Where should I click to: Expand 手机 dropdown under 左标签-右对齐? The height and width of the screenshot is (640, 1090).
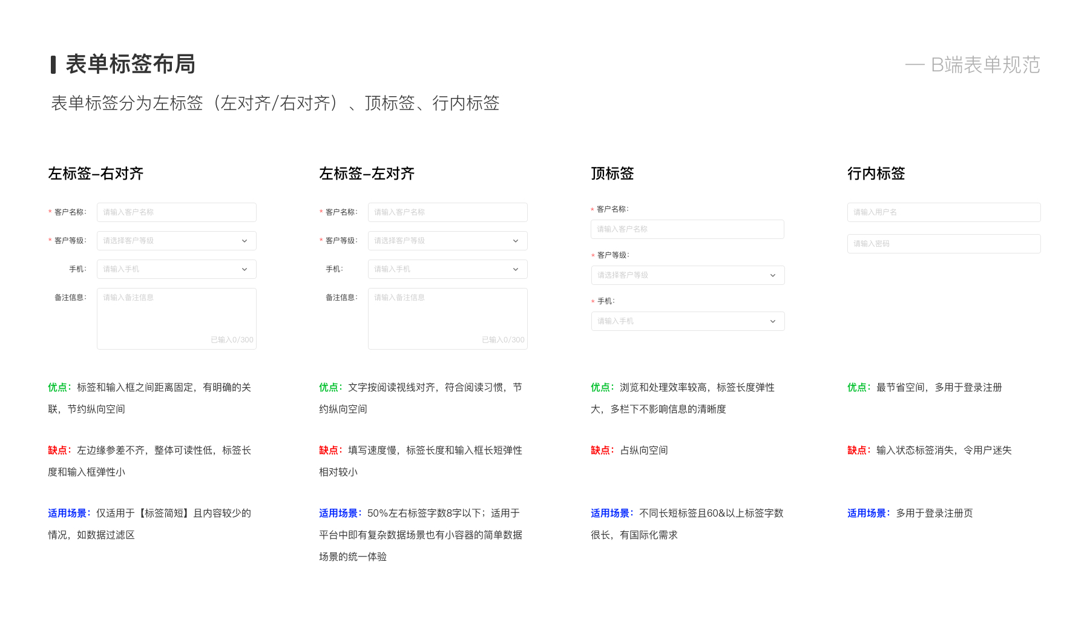(177, 269)
